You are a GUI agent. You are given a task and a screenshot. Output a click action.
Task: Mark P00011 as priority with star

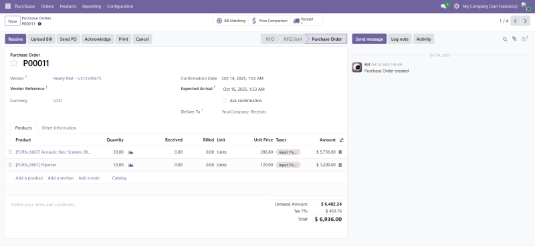(x=14, y=63)
